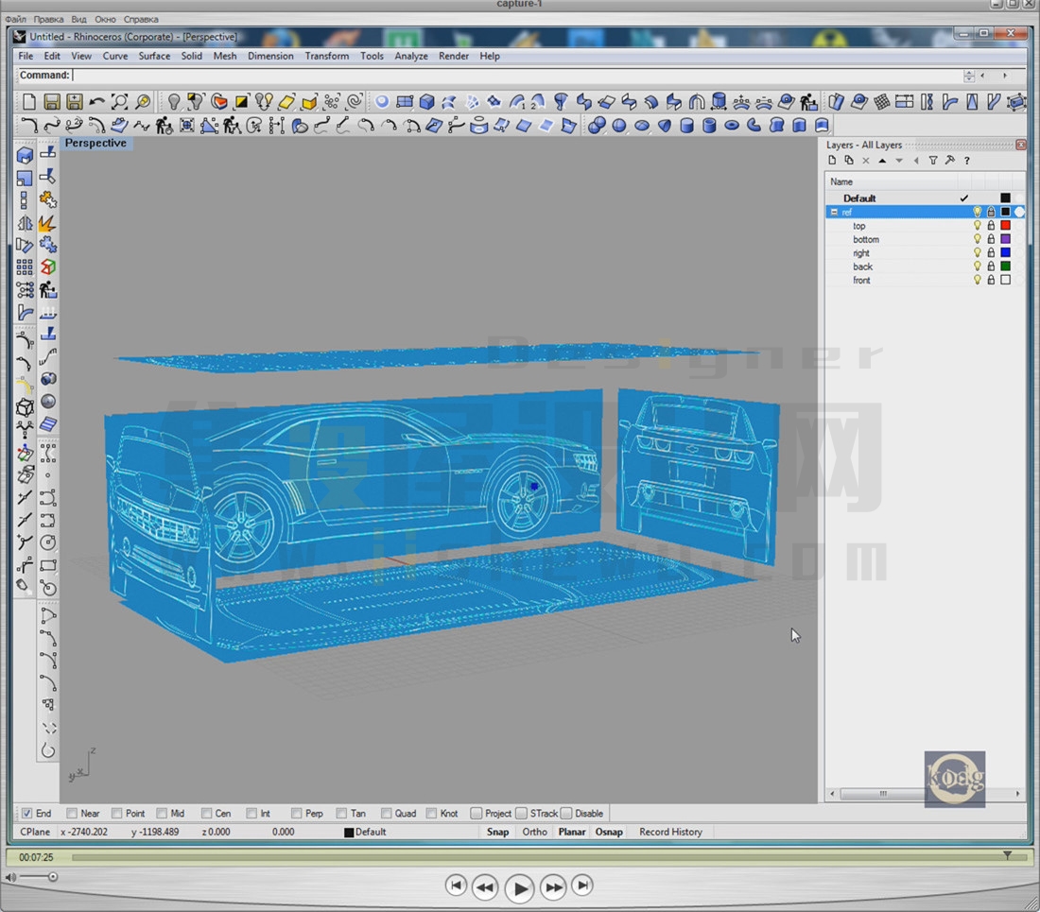1040x912 pixels.
Task: Click the Spiral curve icon
Action: (x=355, y=101)
